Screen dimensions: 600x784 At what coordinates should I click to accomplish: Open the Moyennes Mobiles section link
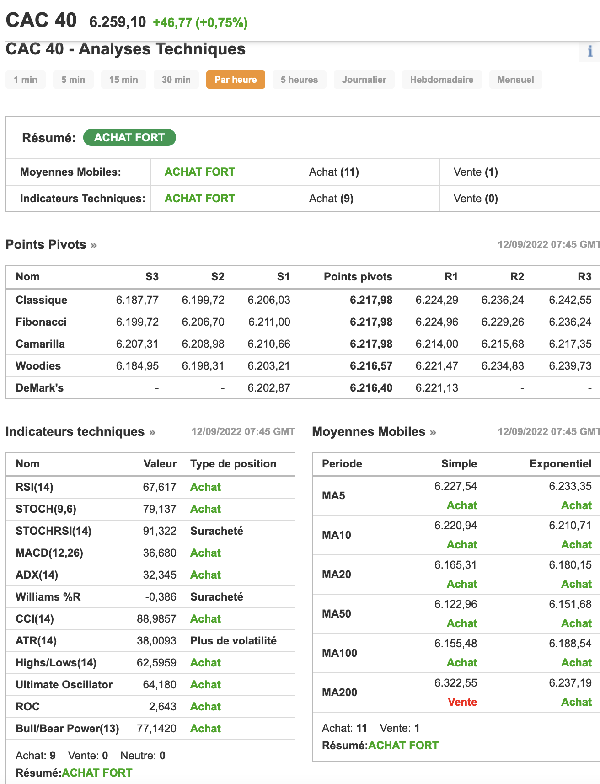click(x=374, y=432)
